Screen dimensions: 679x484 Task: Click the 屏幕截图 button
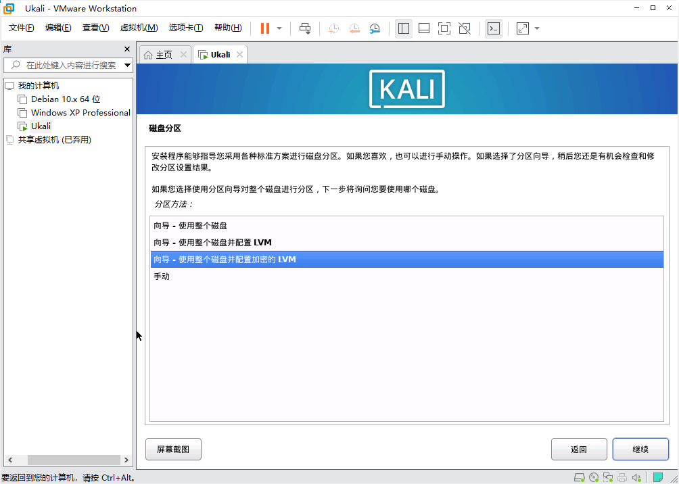point(173,450)
